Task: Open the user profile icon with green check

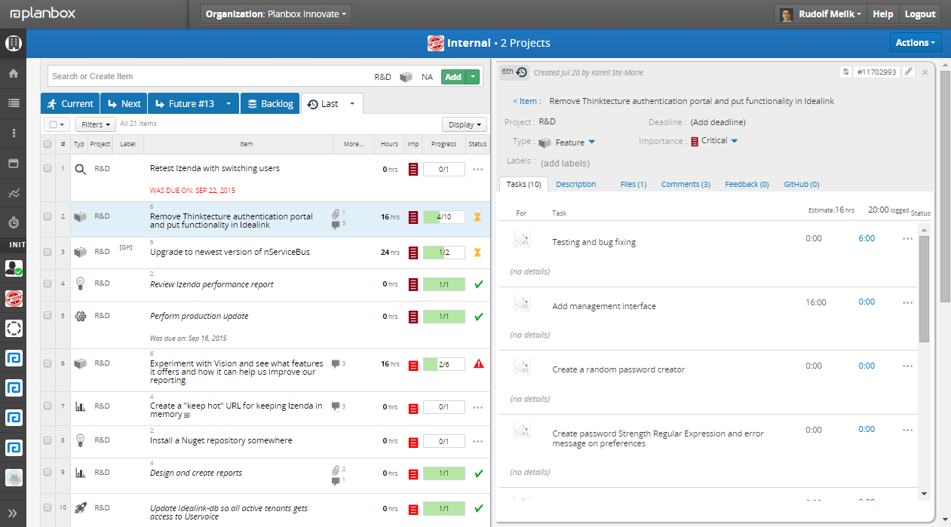Action: pos(14,268)
